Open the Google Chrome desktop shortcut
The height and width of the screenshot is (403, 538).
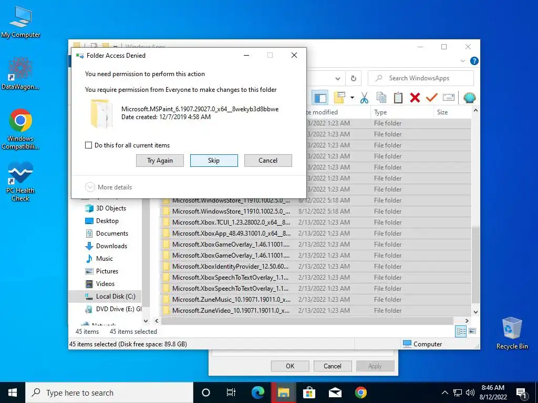20,129
